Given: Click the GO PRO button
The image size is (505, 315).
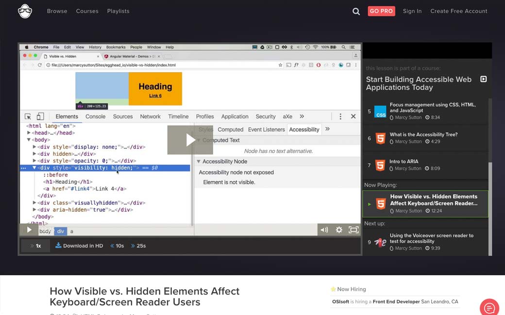Looking at the screenshot, I should click(381, 11).
